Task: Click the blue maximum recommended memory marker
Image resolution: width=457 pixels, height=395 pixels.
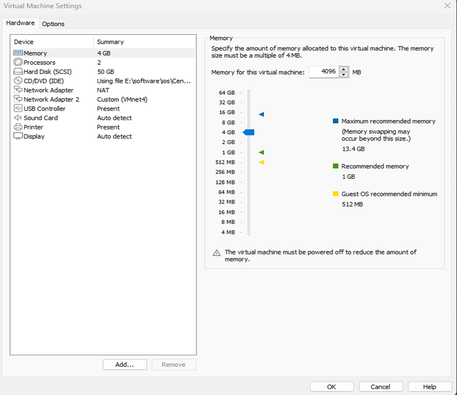Action: (261, 114)
